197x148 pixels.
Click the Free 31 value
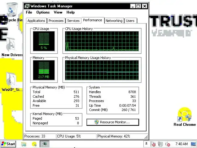(x=77, y=105)
